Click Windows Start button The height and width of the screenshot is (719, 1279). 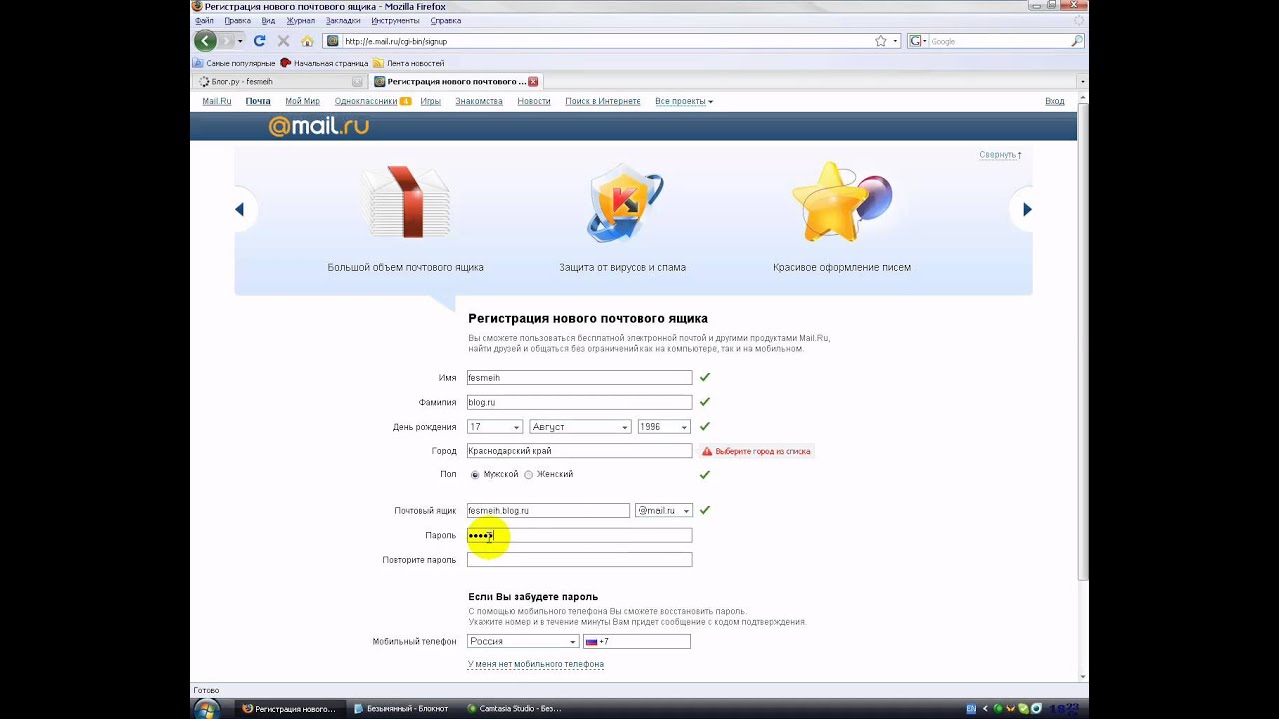207,709
